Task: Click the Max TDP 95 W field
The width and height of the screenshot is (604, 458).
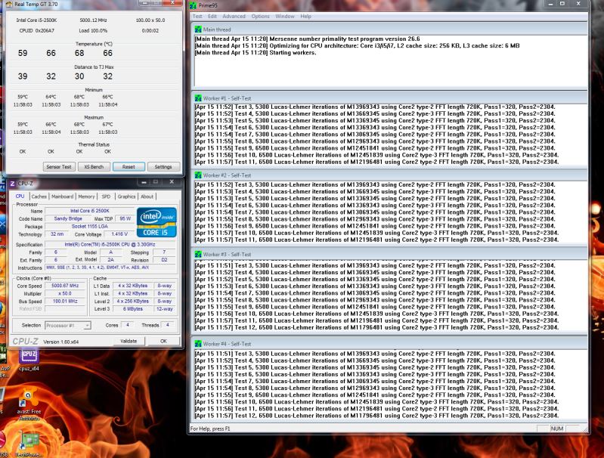Action: [x=125, y=218]
